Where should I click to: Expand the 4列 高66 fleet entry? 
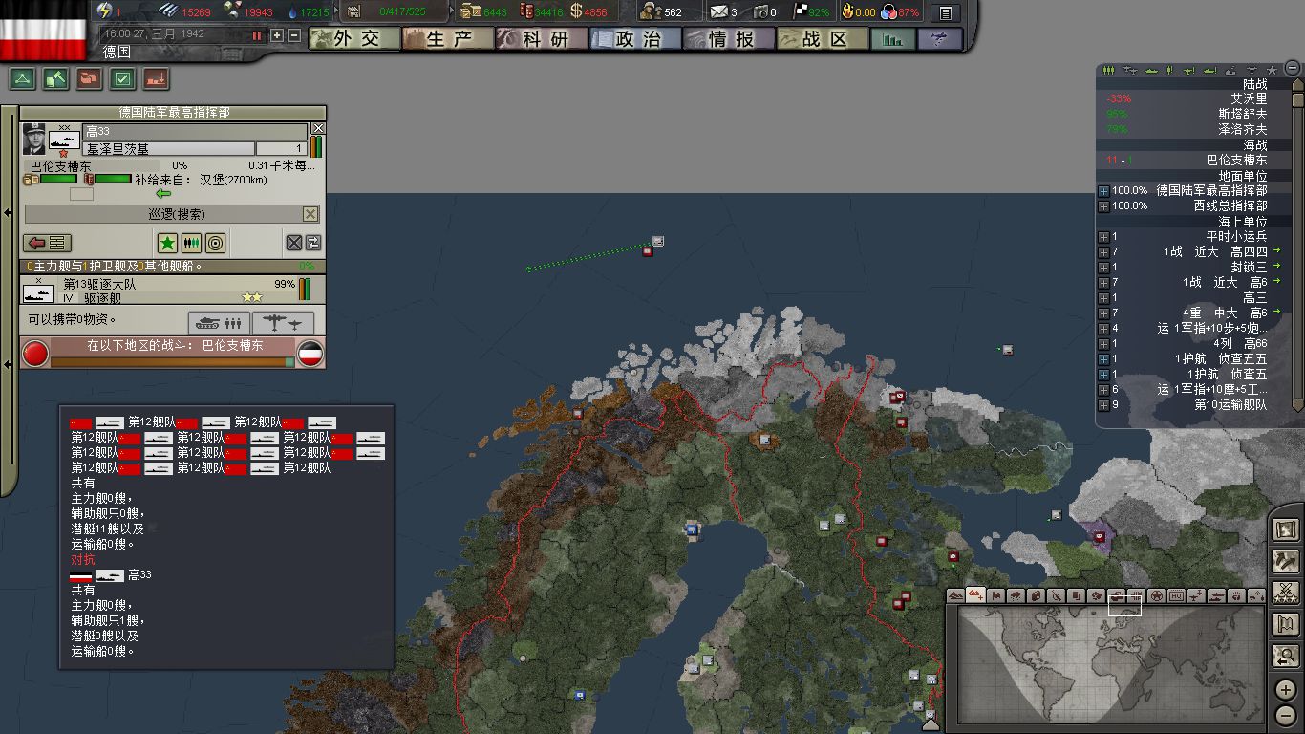click(x=1104, y=343)
